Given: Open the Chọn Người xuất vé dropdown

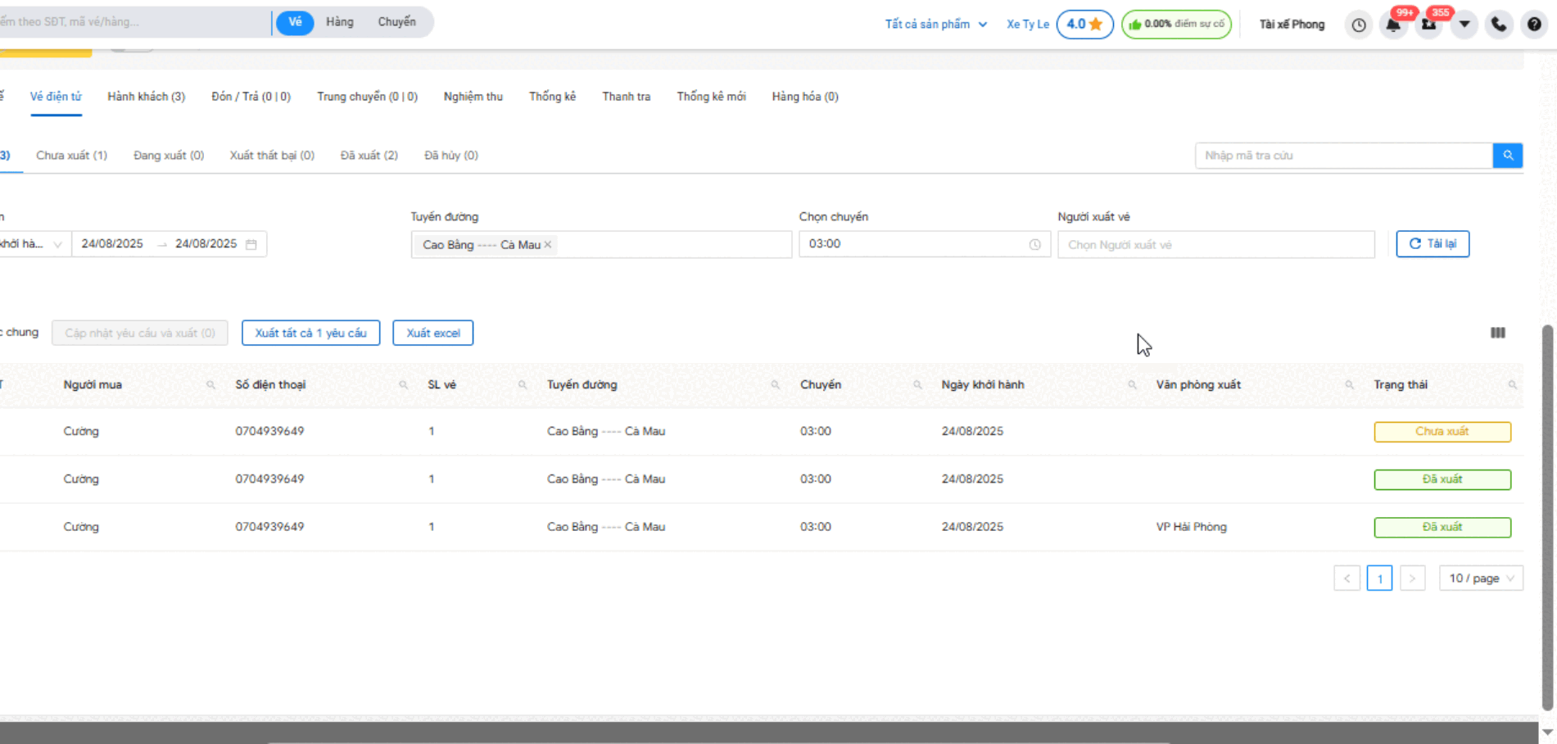Looking at the screenshot, I should pos(1215,245).
